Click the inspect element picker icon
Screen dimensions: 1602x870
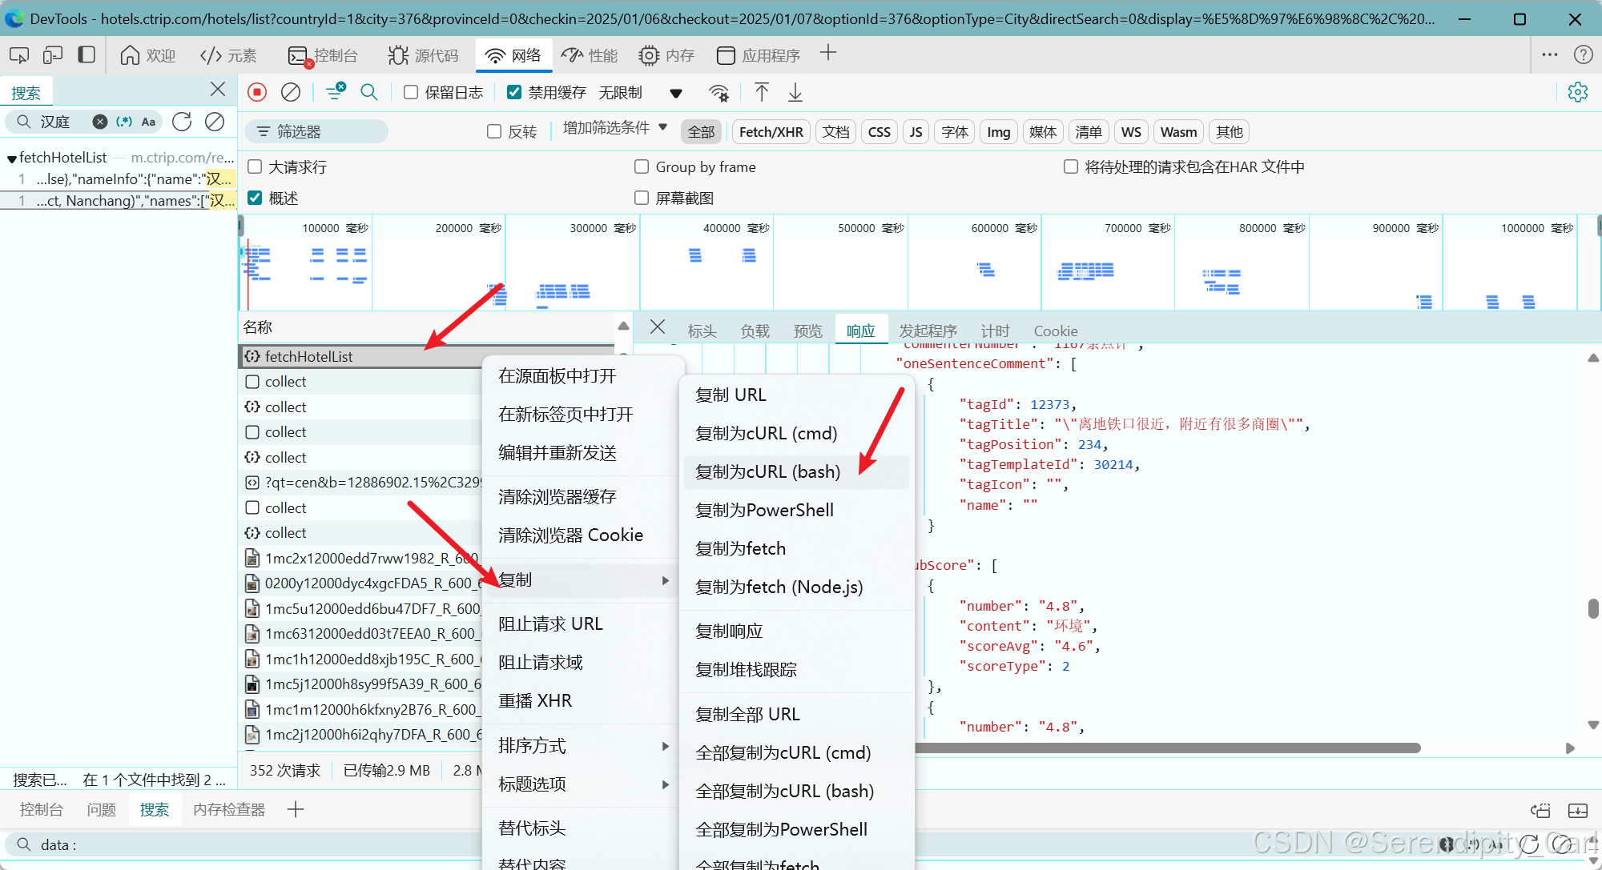[18, 55]
